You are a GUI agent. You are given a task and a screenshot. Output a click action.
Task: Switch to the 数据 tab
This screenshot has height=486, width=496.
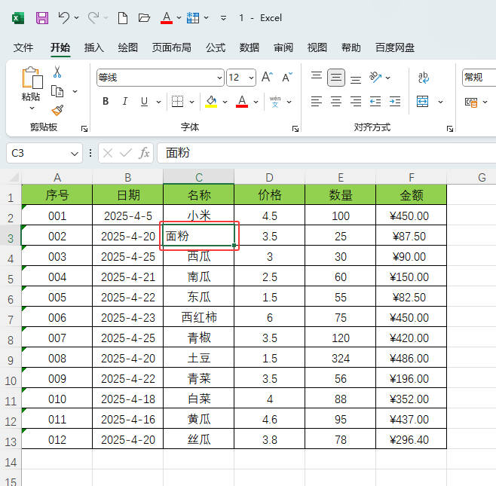[250, 47]
